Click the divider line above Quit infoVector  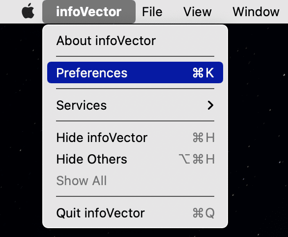135,196
